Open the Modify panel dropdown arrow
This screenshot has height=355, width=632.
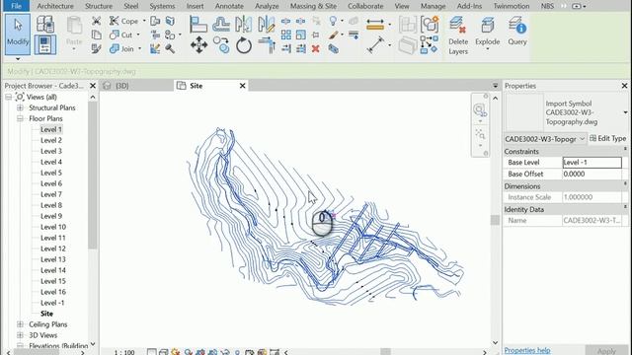(x=18, y=59)
